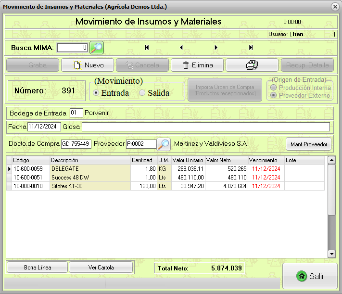Click the Cantidad column header
This screenshot has height=294, width=342.
tap(144, 160)
